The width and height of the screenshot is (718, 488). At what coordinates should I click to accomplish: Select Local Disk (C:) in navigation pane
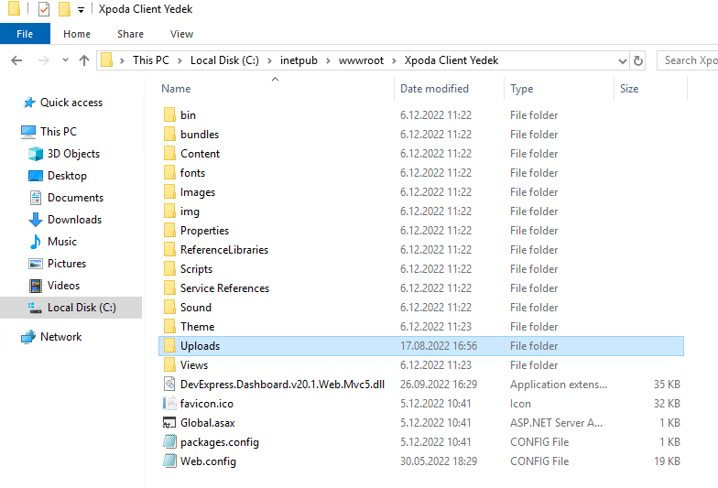71,308
